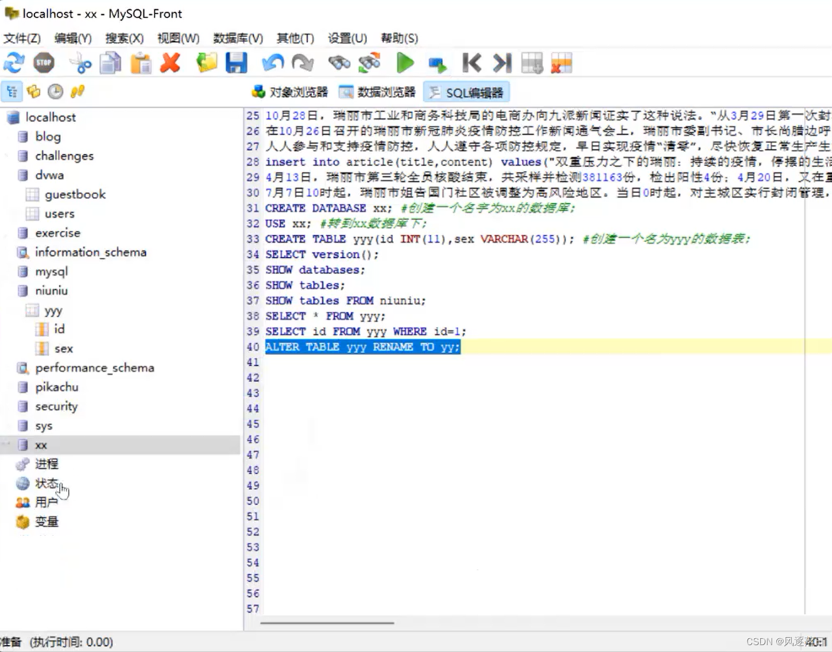832x652 pixels.
Task: Click the Cut scissors icon
Action: (81, 63)
